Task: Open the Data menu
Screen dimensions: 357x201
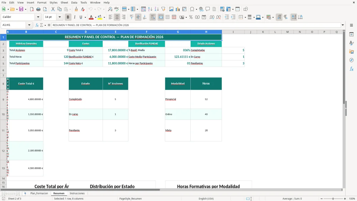Action: [74, 2]
